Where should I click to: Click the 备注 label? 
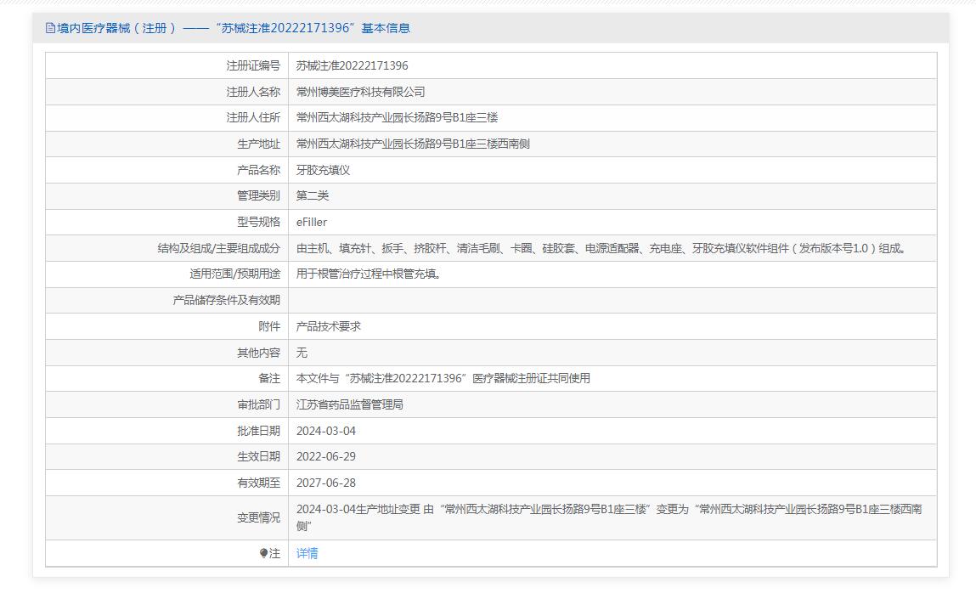[x=269, y=378]
